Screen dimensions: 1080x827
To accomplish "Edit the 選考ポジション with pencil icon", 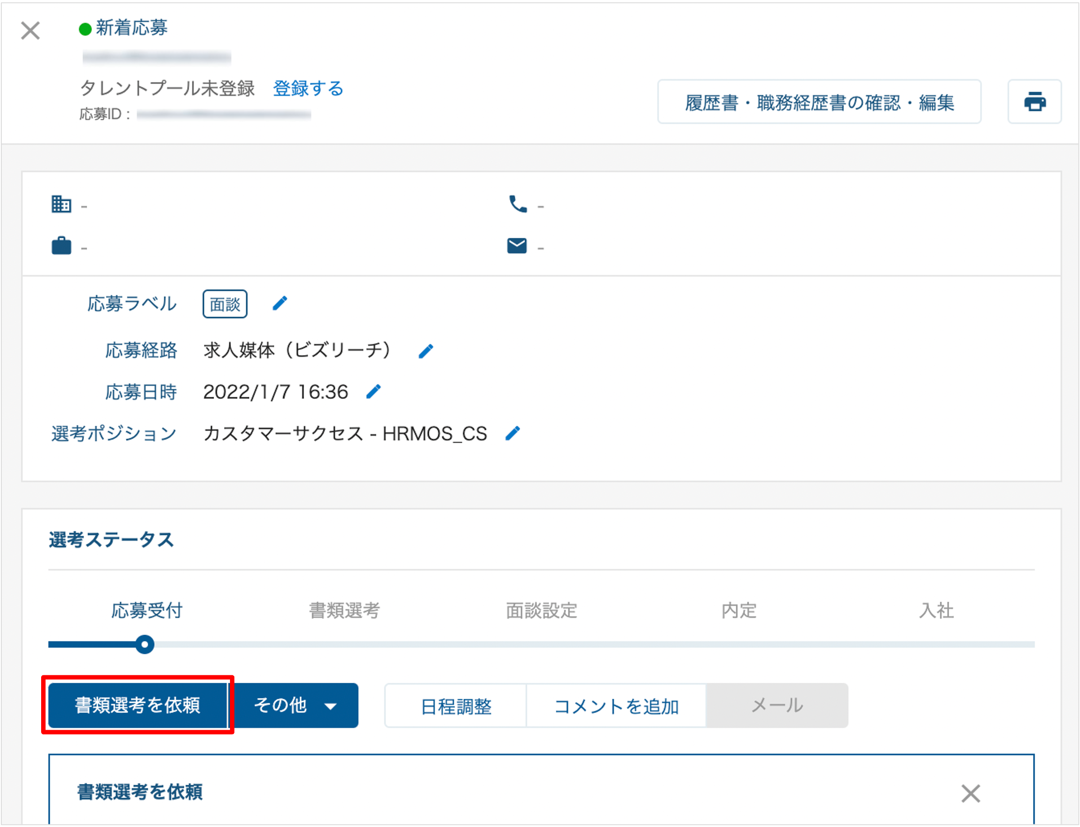I will click(513, 433).
